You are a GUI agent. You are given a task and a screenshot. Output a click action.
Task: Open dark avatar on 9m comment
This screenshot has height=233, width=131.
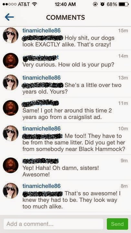click(11, 165)
